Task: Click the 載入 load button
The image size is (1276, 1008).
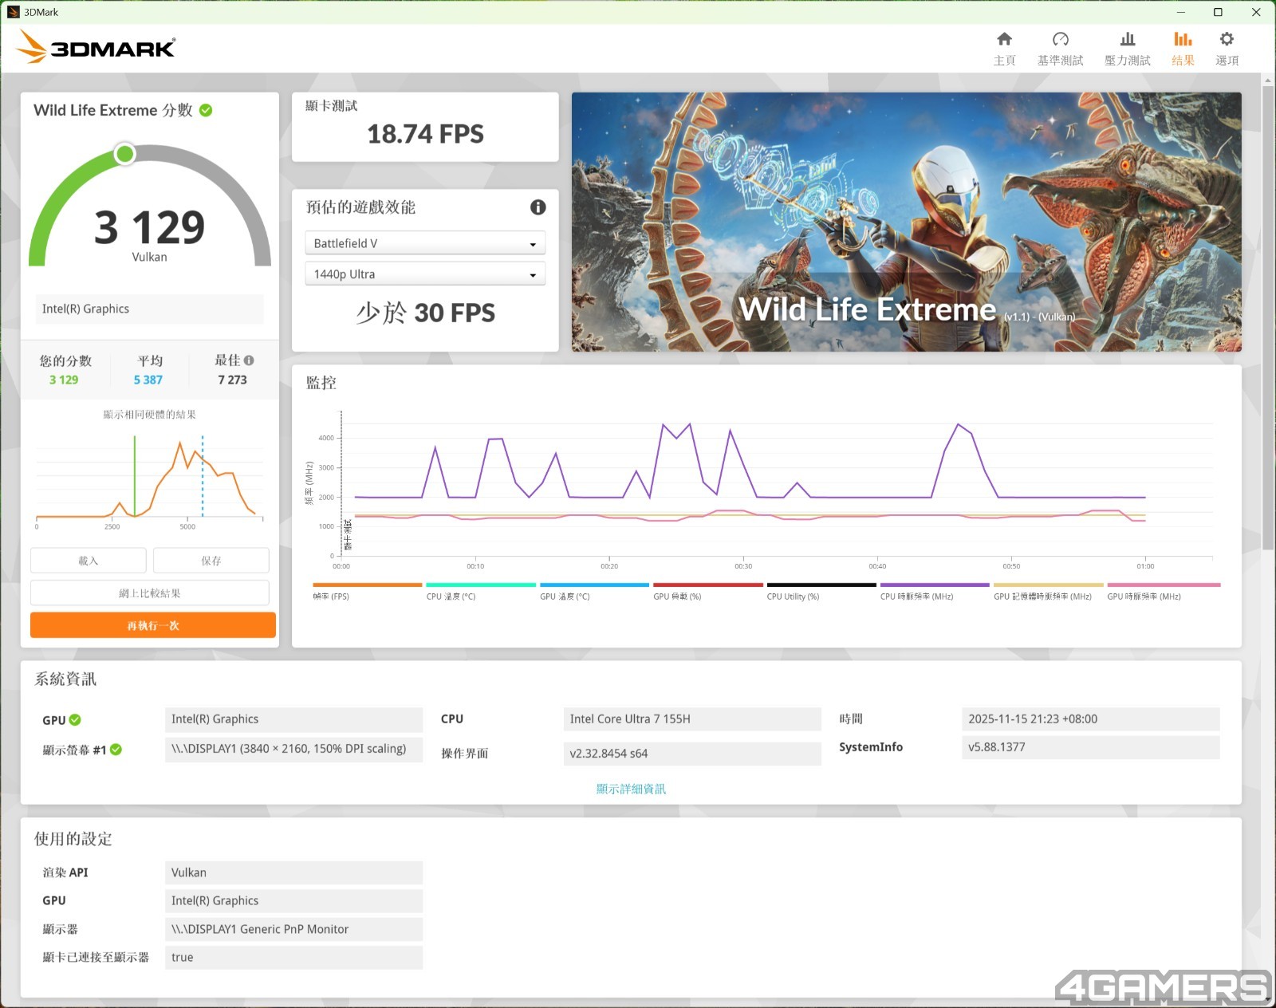Action: pos(89,561)
